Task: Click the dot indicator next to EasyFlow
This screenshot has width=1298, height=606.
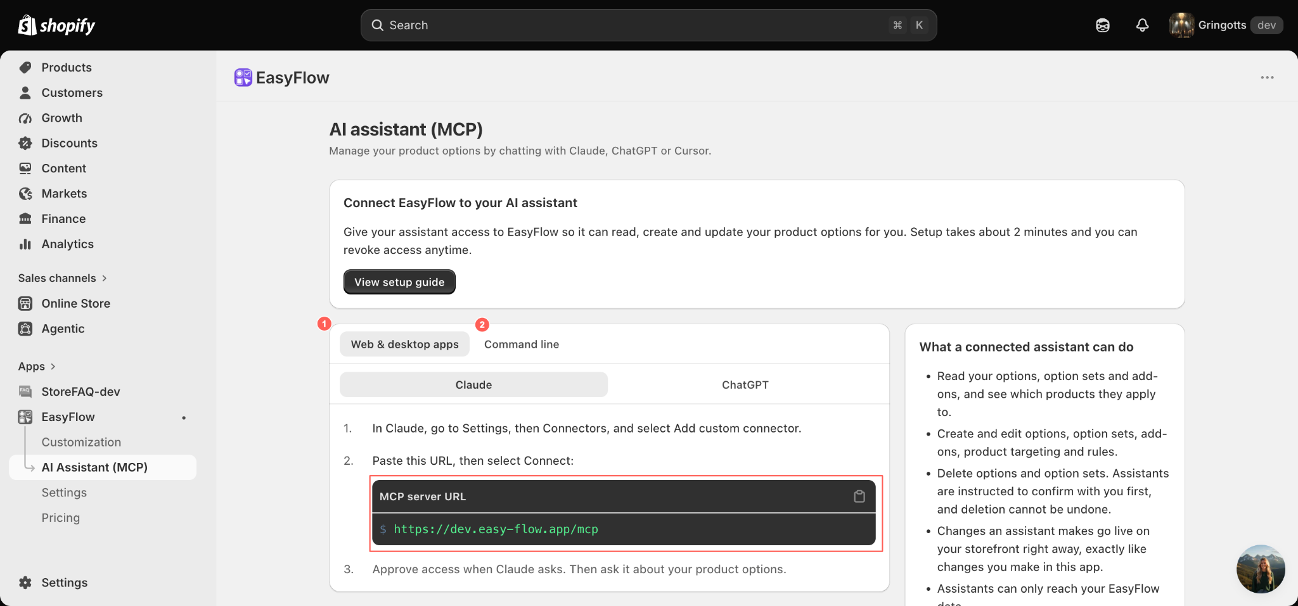Action: point(184,417)
